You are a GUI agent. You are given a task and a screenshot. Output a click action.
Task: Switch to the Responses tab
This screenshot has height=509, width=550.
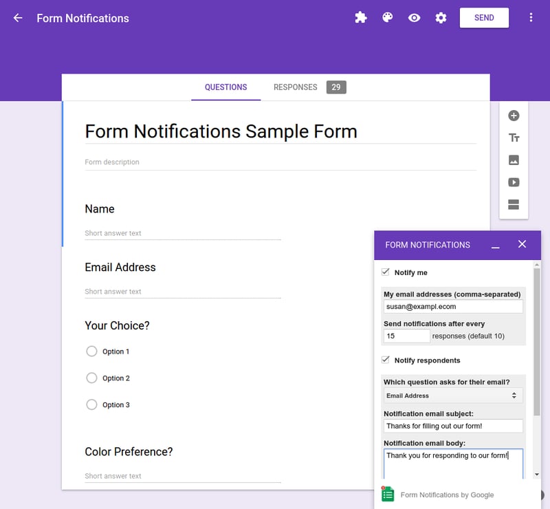tap(295, 87)
